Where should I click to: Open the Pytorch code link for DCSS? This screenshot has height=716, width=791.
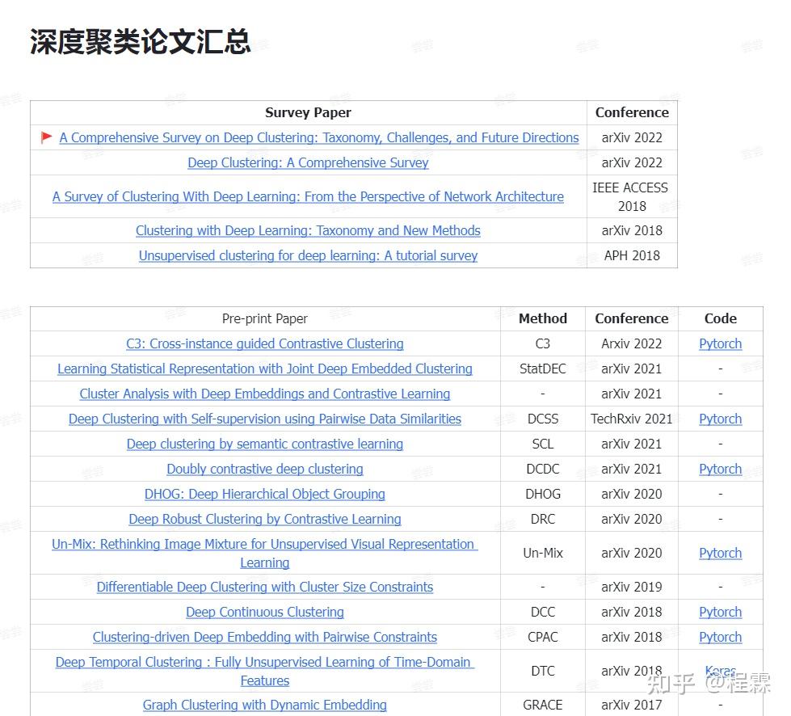721,419
